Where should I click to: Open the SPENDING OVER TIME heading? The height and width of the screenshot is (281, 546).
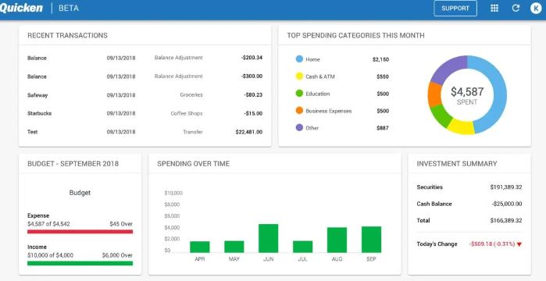pos(193,164)
